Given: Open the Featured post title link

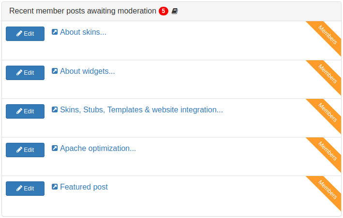Looking at the screenshot, I should pos(84,187).
